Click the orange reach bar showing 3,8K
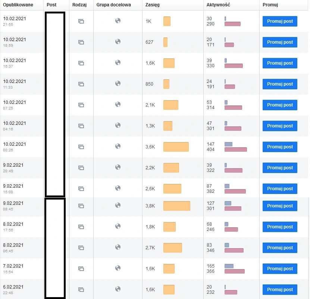Image resolution: width=310 pixels, height=299 pixels. [x=177, y=206]
